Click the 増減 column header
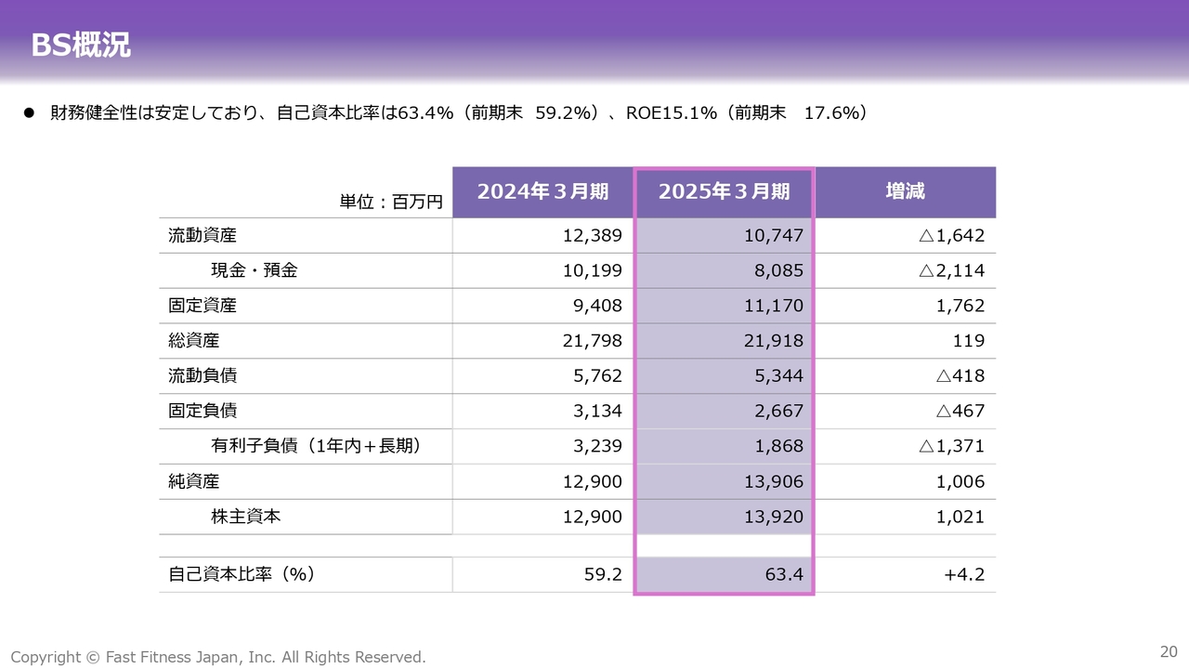 tap(905, 191)
